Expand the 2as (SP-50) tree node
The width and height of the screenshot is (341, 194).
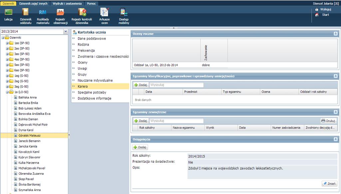coord(7,49)
